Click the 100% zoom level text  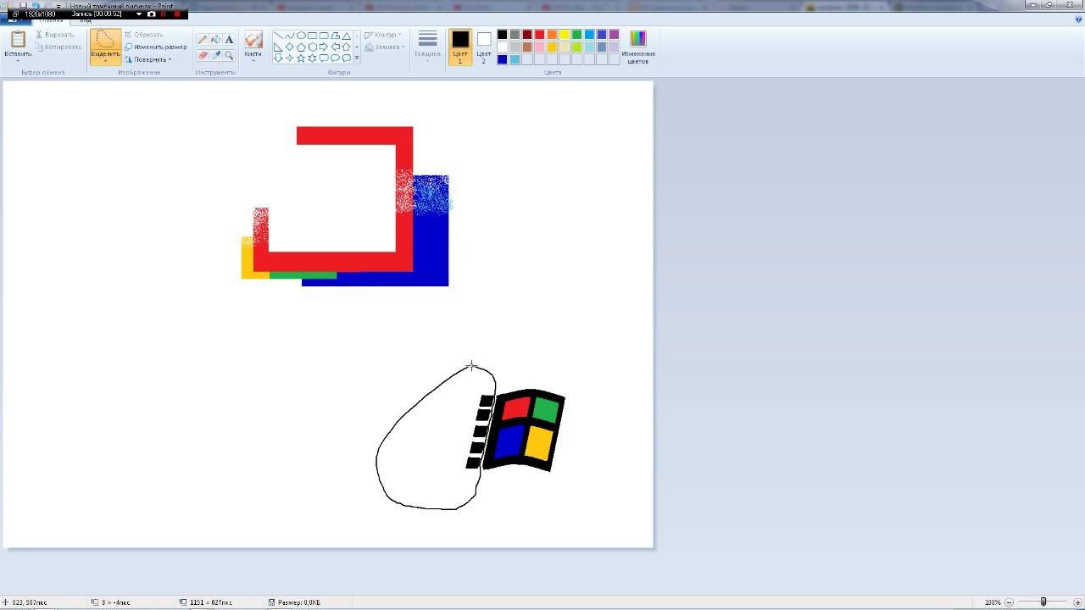click(993, 602)
